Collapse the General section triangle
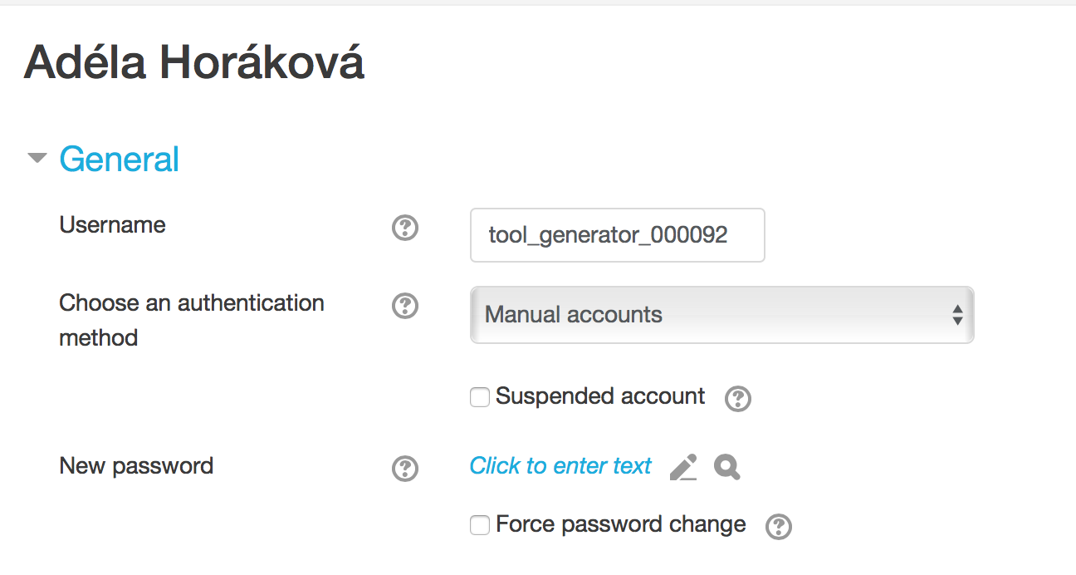The width and height of the screenshot is (1076, 575). (x=37, y=158)
